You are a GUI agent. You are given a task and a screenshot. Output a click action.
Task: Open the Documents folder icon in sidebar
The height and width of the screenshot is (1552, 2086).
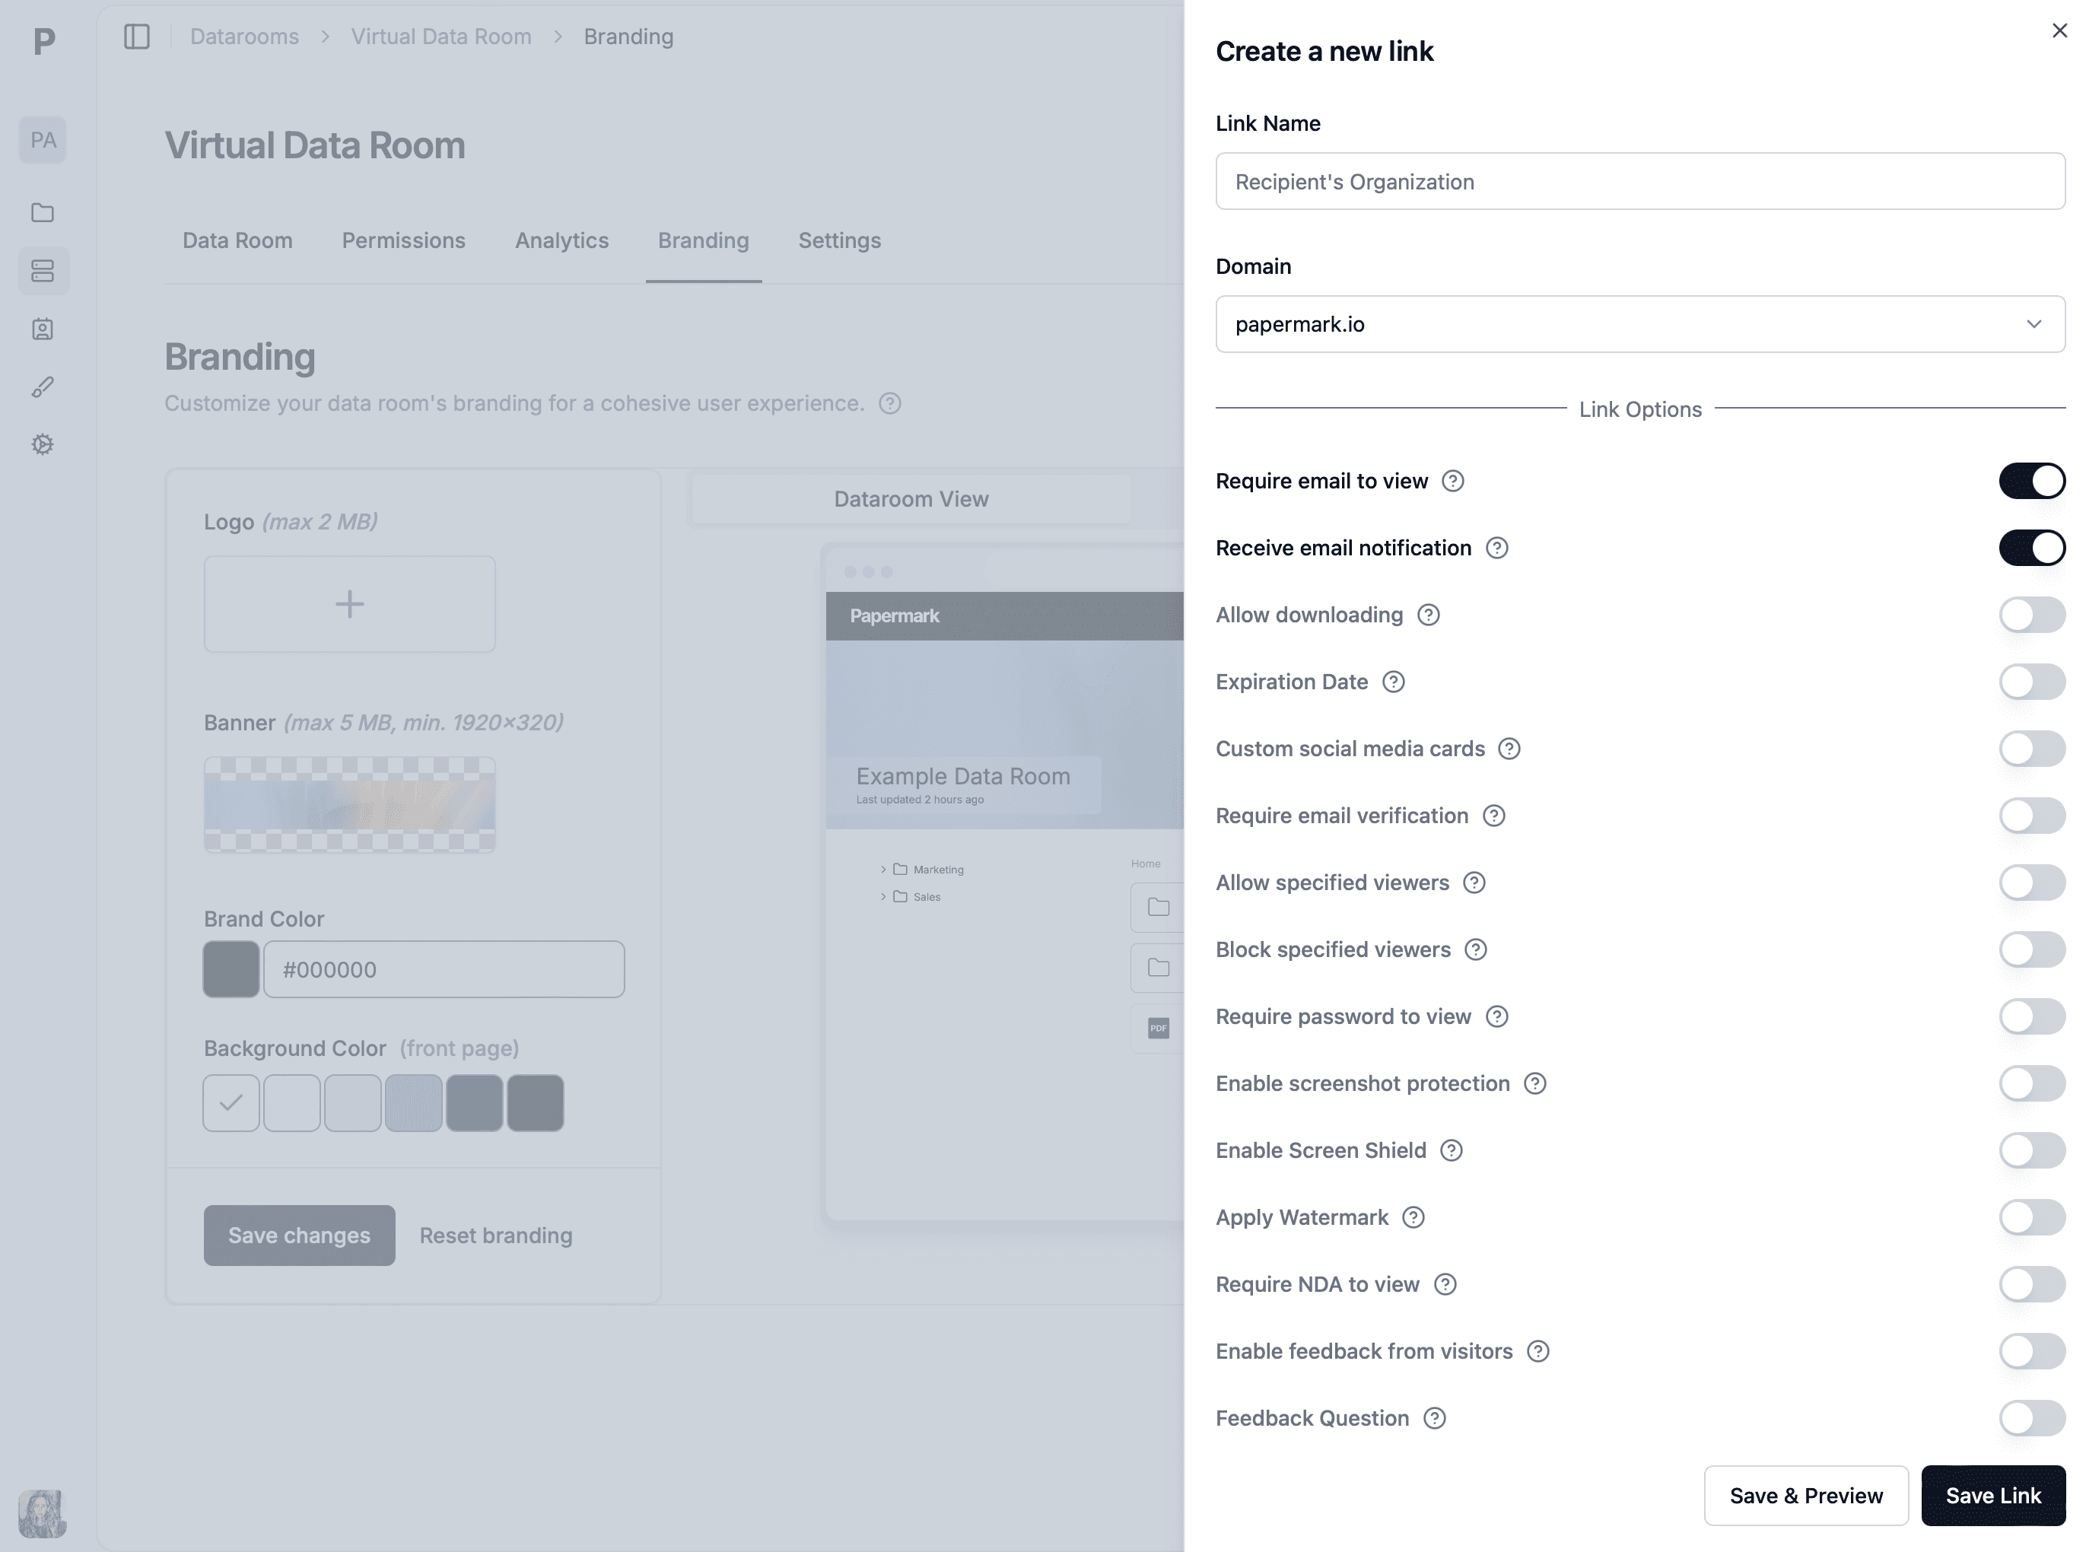tap(43, 213)
